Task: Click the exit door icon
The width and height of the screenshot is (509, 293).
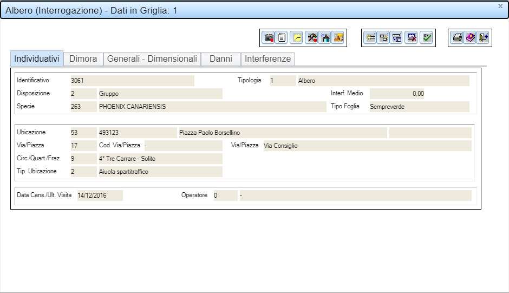Action: point(484,38)
